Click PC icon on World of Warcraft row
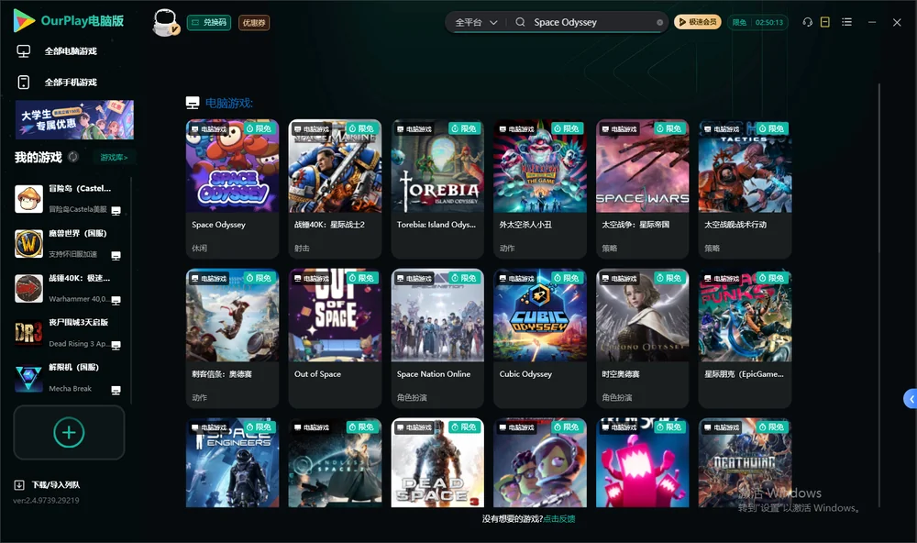917x543 pixels. coord(116,256)
